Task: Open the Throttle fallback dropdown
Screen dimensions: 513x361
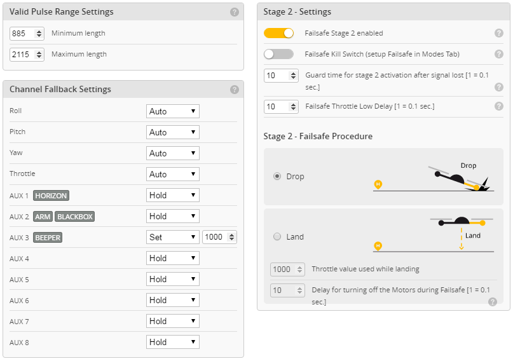Action: (172, 174)
